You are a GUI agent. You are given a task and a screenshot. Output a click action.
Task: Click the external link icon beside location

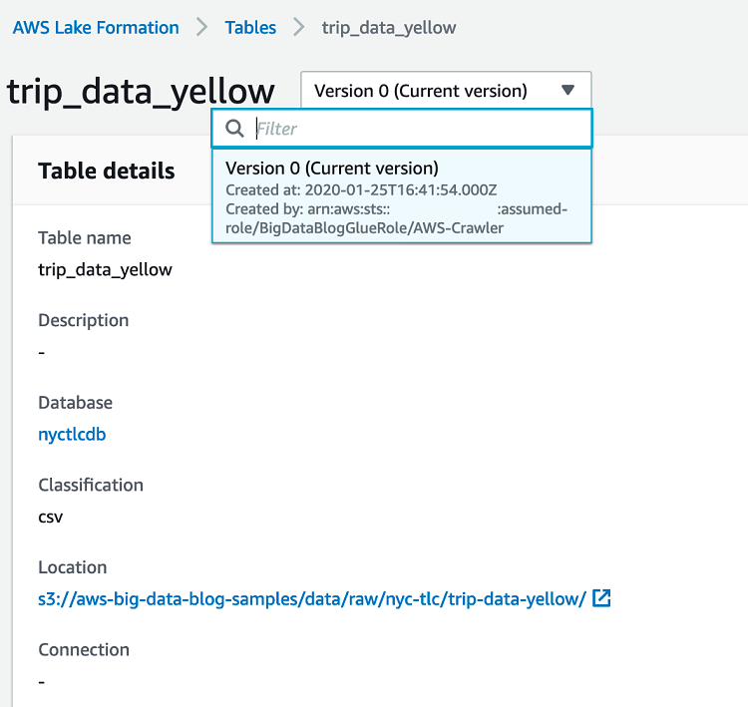click(x=601, y=597)
